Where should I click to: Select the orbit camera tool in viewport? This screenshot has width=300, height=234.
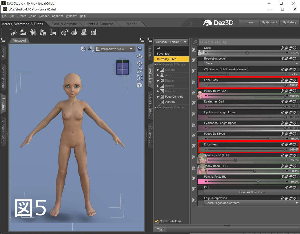[139, 56]
